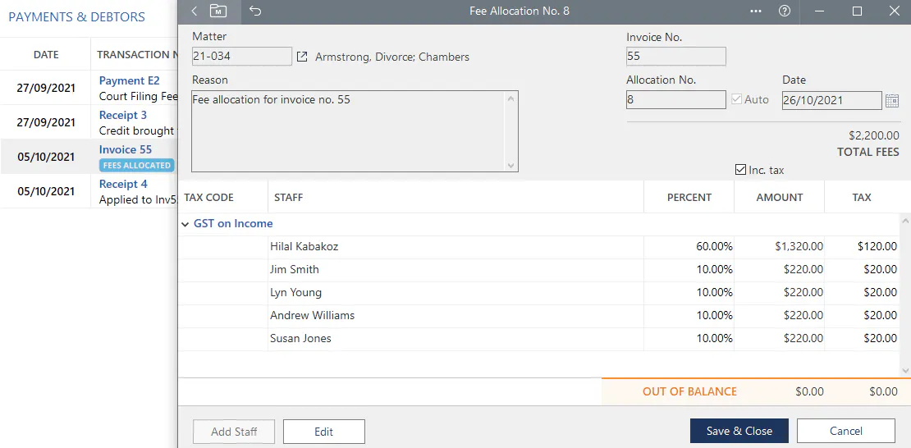The width and height of the screenshot is (911, 448).
Task: Click inside the Reason text box
Action: [355, 131]
